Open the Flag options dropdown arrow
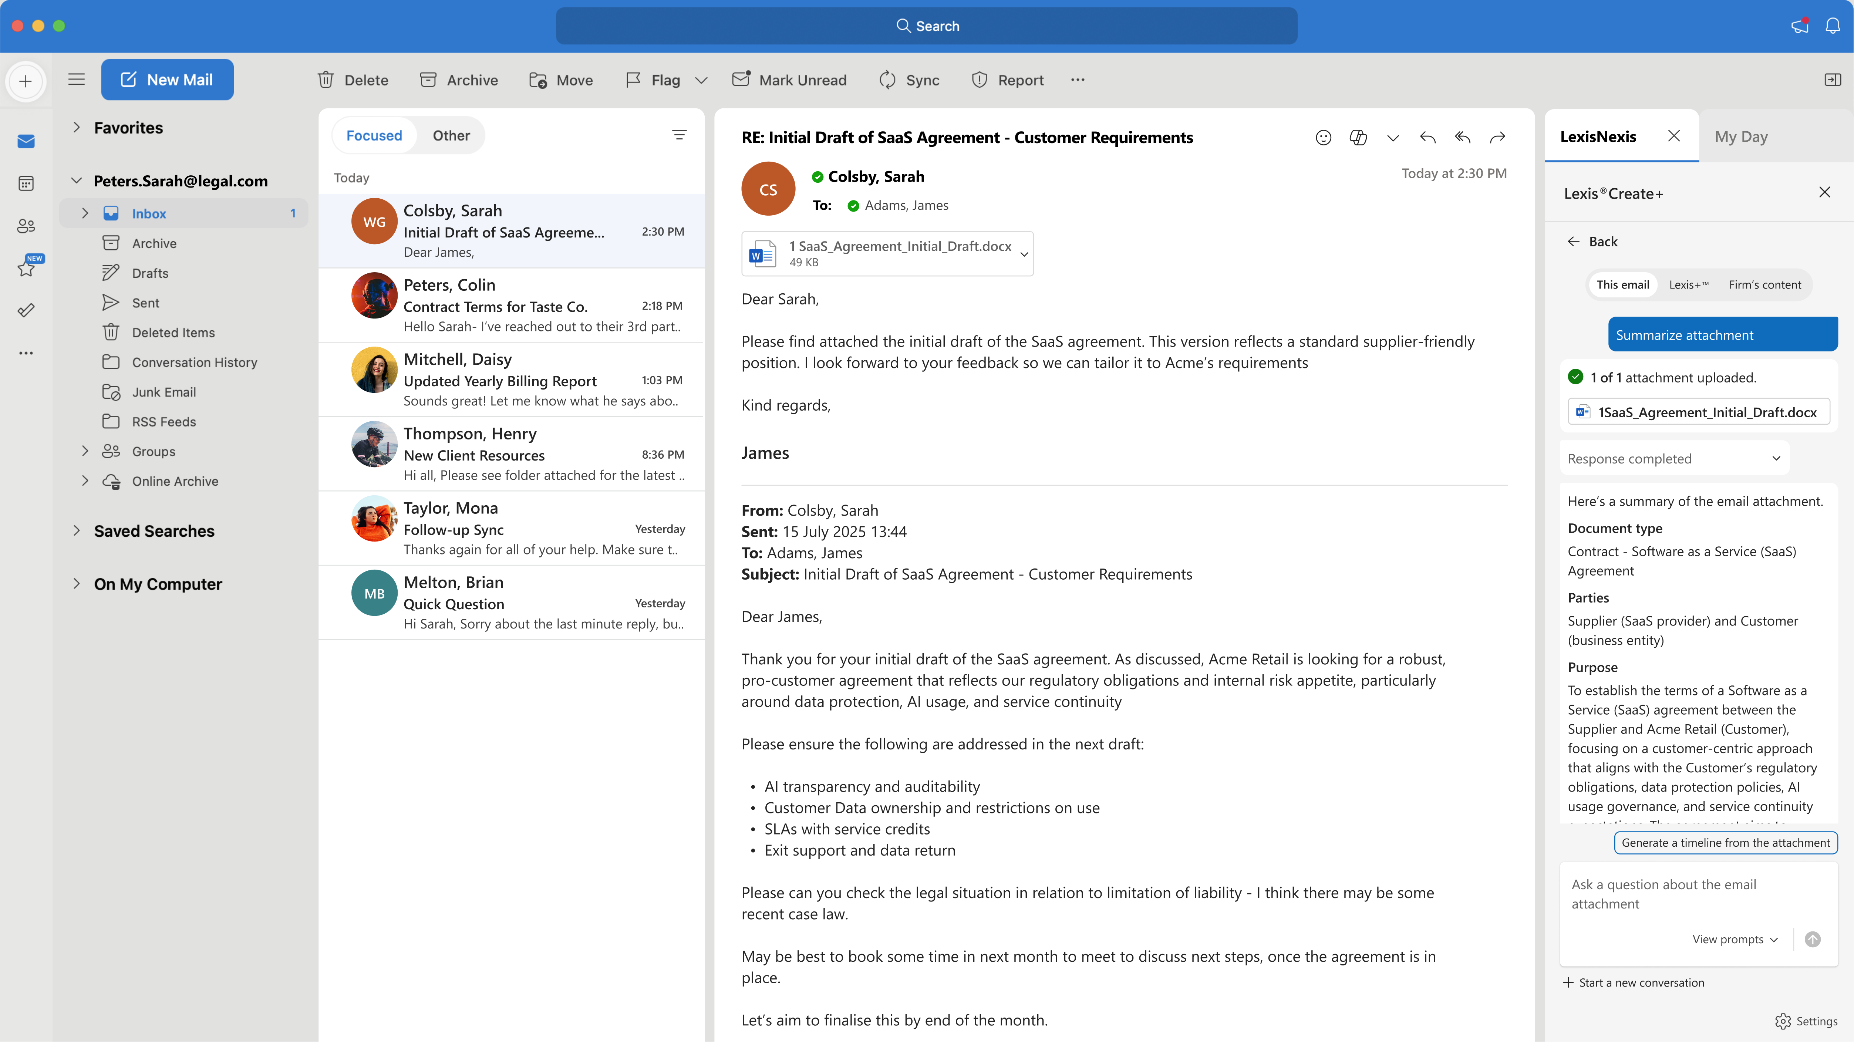The width and height of the screenshot is (1854, 1042). tap(701, 80)
